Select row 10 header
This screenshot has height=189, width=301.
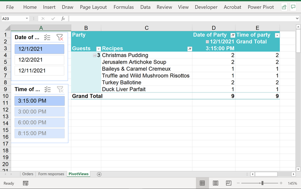(5, 96)
